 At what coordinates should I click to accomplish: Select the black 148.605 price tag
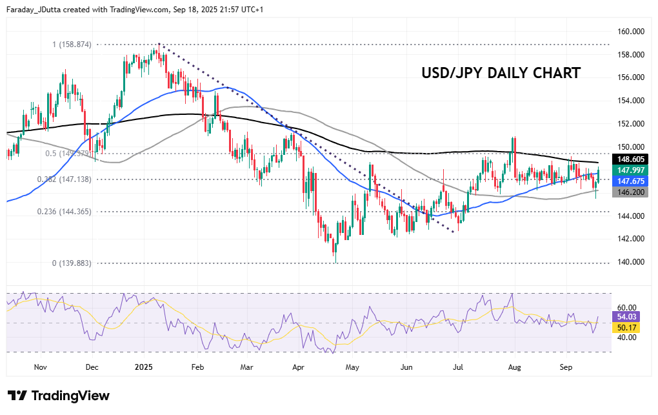tap(630, 159)
